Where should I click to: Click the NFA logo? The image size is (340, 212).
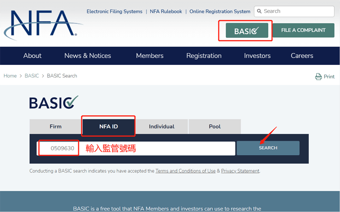click(41, 23)
